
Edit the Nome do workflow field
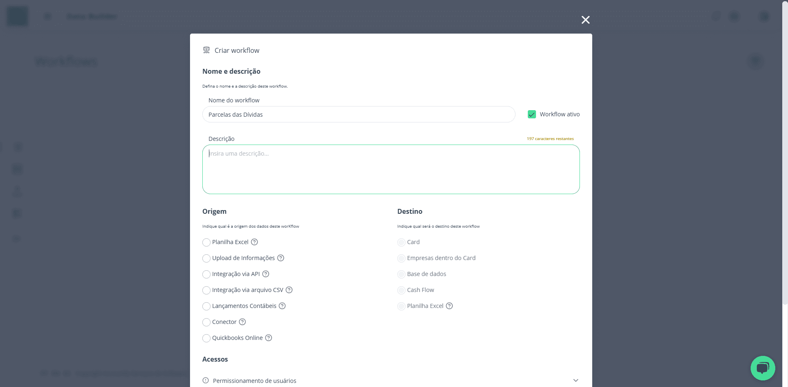(x=359, y=114)
